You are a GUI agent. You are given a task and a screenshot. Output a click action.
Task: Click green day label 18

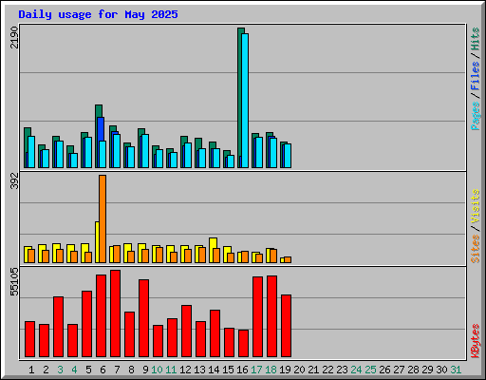[271, 370]
